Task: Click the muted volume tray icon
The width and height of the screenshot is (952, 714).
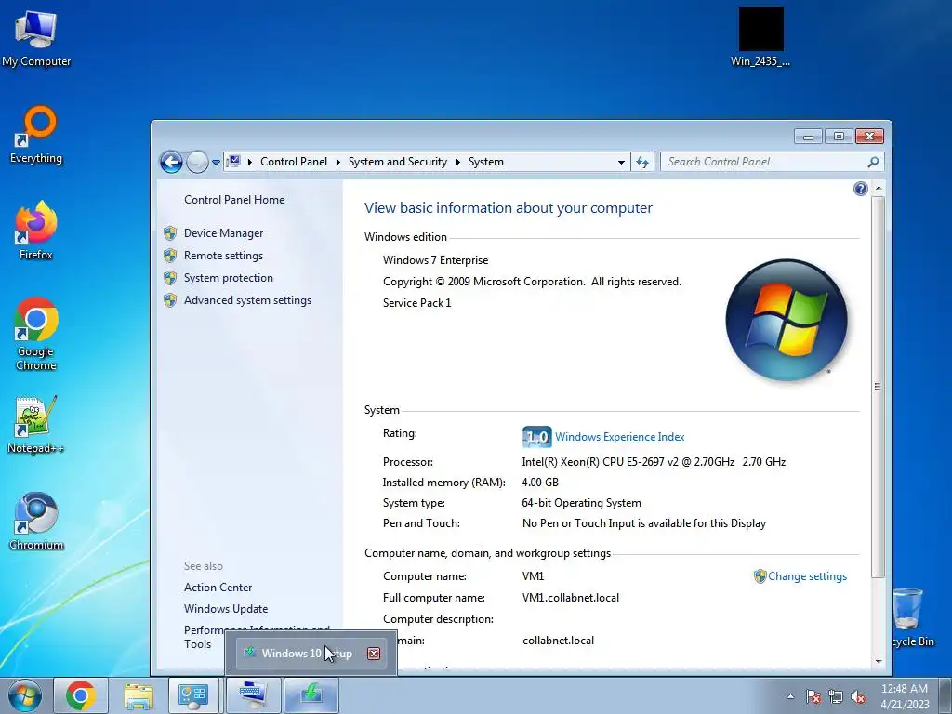Action: pyautogui.click(x=858, y=696)
